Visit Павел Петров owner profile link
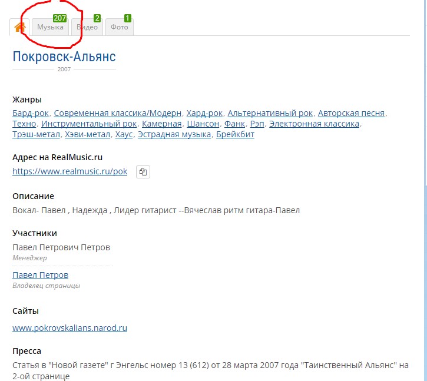This screenshot has height=381, width=427. click(x=40, y=275)
